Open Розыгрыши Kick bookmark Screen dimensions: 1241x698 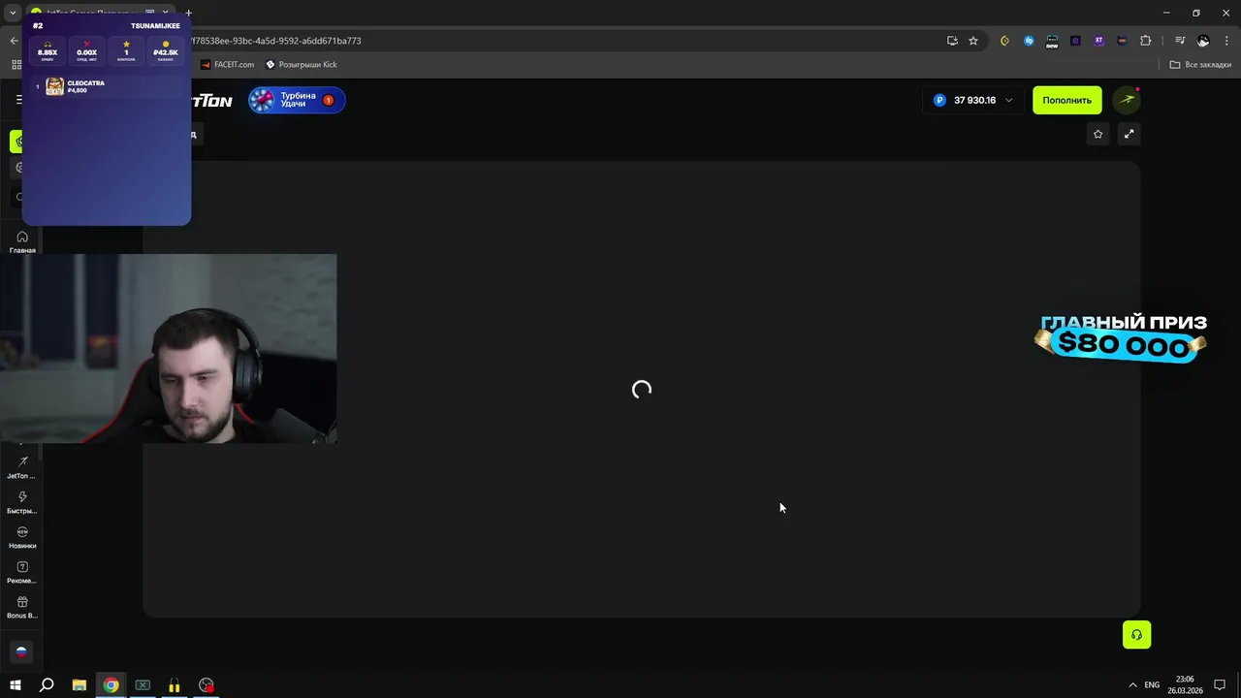(302, 64)
